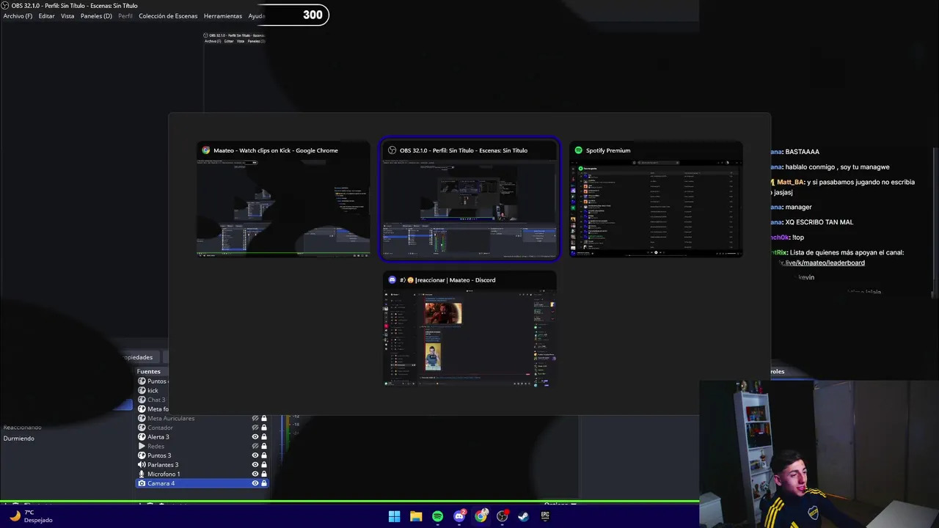Open the Perfil menu in OBS
The height and width of the screenshot is (528, 939).
point(125,16)
